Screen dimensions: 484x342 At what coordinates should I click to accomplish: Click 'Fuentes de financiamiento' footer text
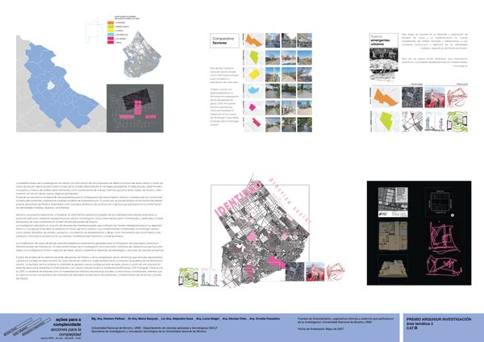[x=345, y=320]
